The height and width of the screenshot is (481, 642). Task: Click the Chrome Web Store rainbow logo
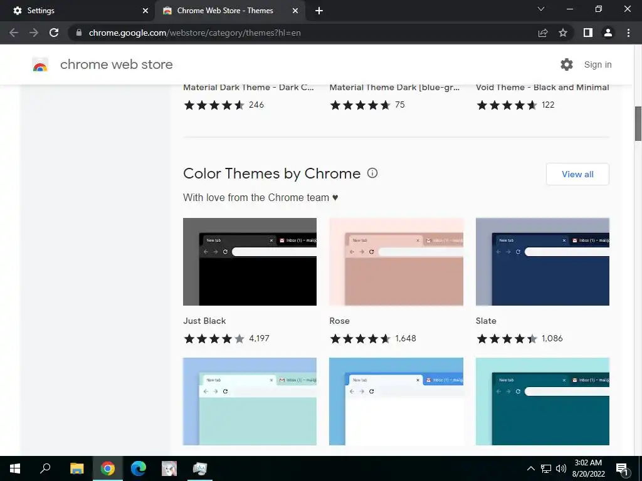click(x=40, y=65)
